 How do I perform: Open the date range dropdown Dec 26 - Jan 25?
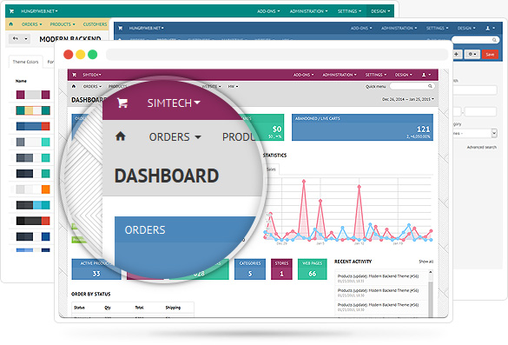pos(408,99)
